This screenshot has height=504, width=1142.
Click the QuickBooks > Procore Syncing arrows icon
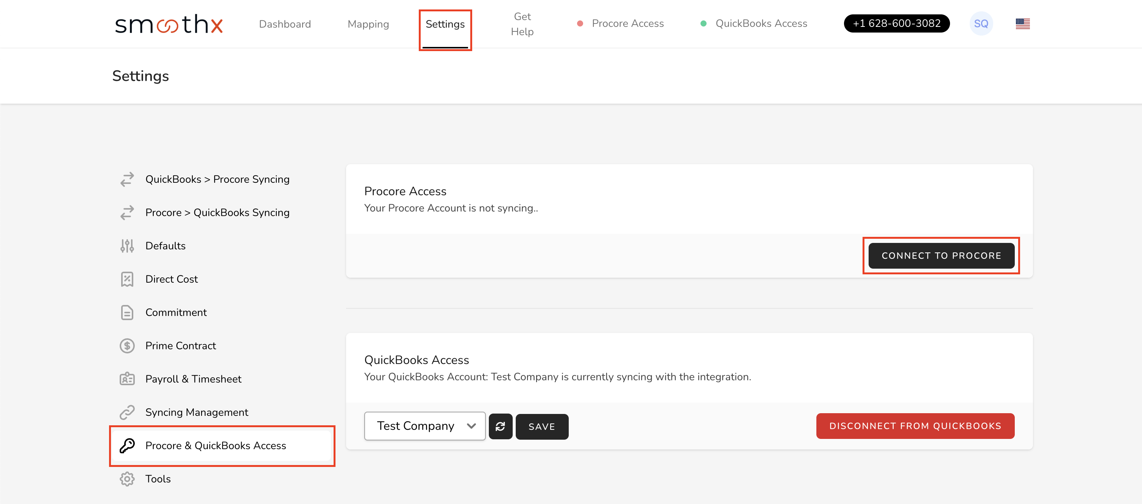tap(127, 179)
